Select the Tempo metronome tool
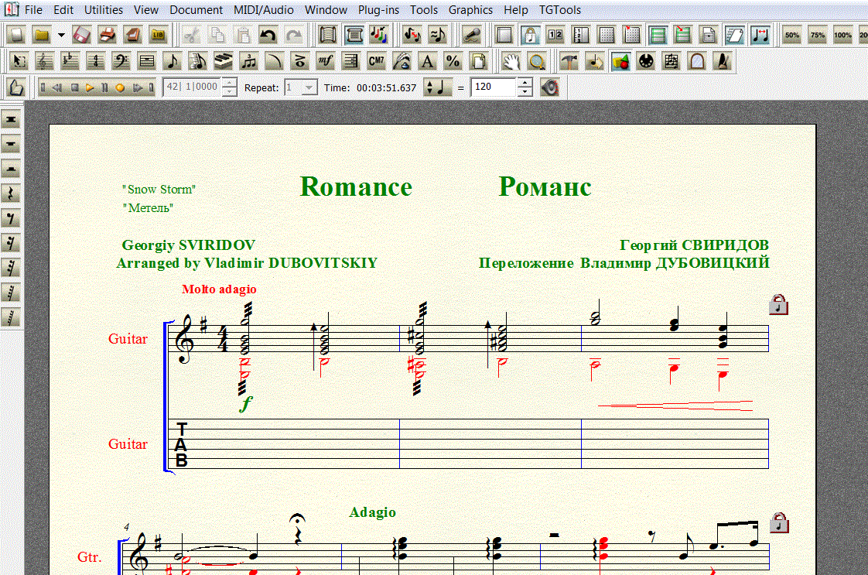Screen dimensions: 868x575 (723, 61)
